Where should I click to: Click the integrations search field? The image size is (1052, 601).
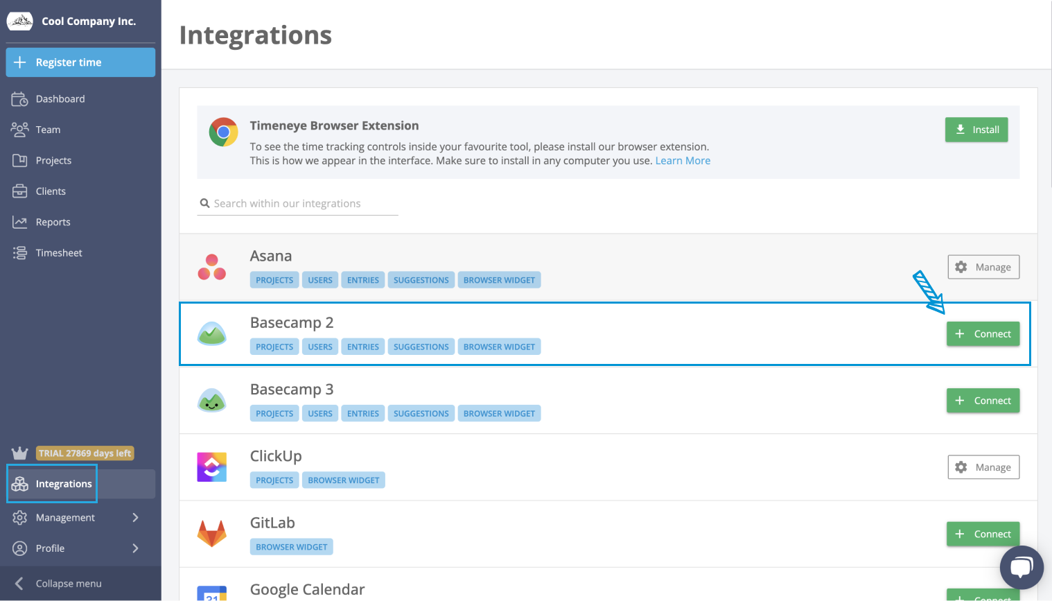pyautogui.click(x=298, y=203)
